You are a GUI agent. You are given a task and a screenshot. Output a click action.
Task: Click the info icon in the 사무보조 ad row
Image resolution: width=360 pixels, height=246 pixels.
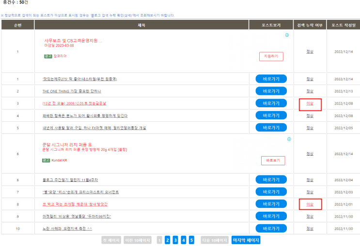coord(287,35)
